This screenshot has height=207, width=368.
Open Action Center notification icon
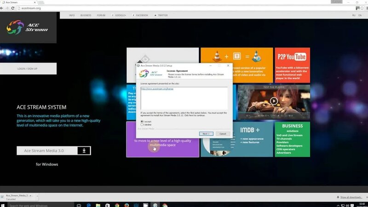(x=352, y=205)
